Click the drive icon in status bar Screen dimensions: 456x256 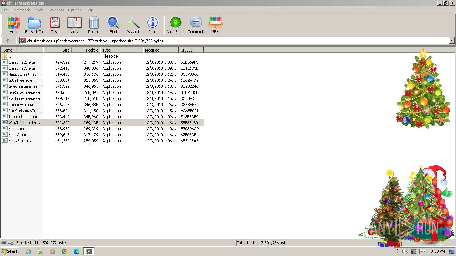4,243
